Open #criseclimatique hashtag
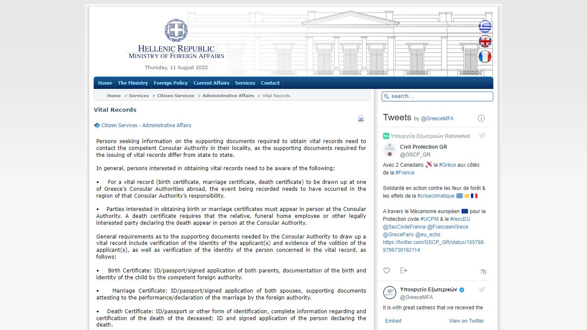Image resolution: width=587 pixels, height=330 pixels. [436, 196]
